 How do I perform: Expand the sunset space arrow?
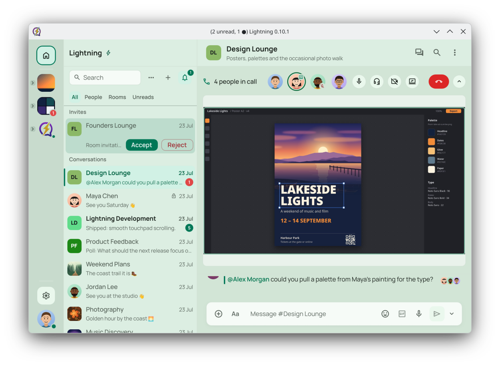tap(32, 83)
